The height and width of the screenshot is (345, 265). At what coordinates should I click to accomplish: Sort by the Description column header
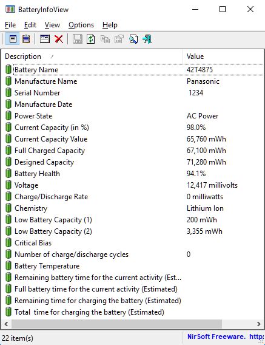pyautogui.click(x=92, y=56)
